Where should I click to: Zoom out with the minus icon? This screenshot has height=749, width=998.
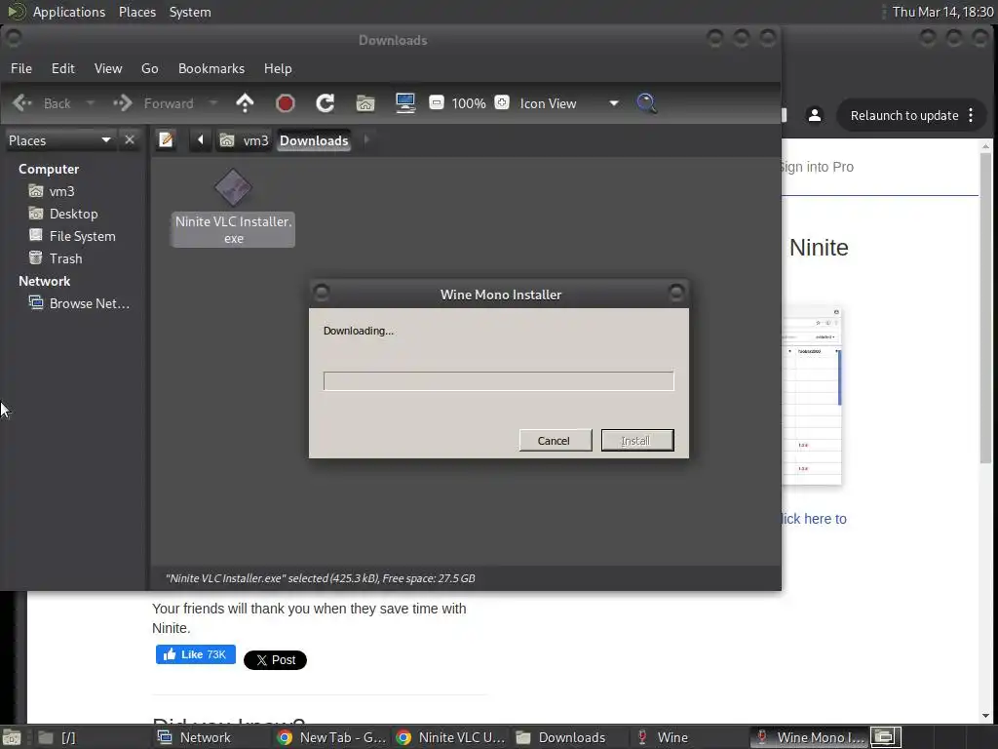pos(436,102)
